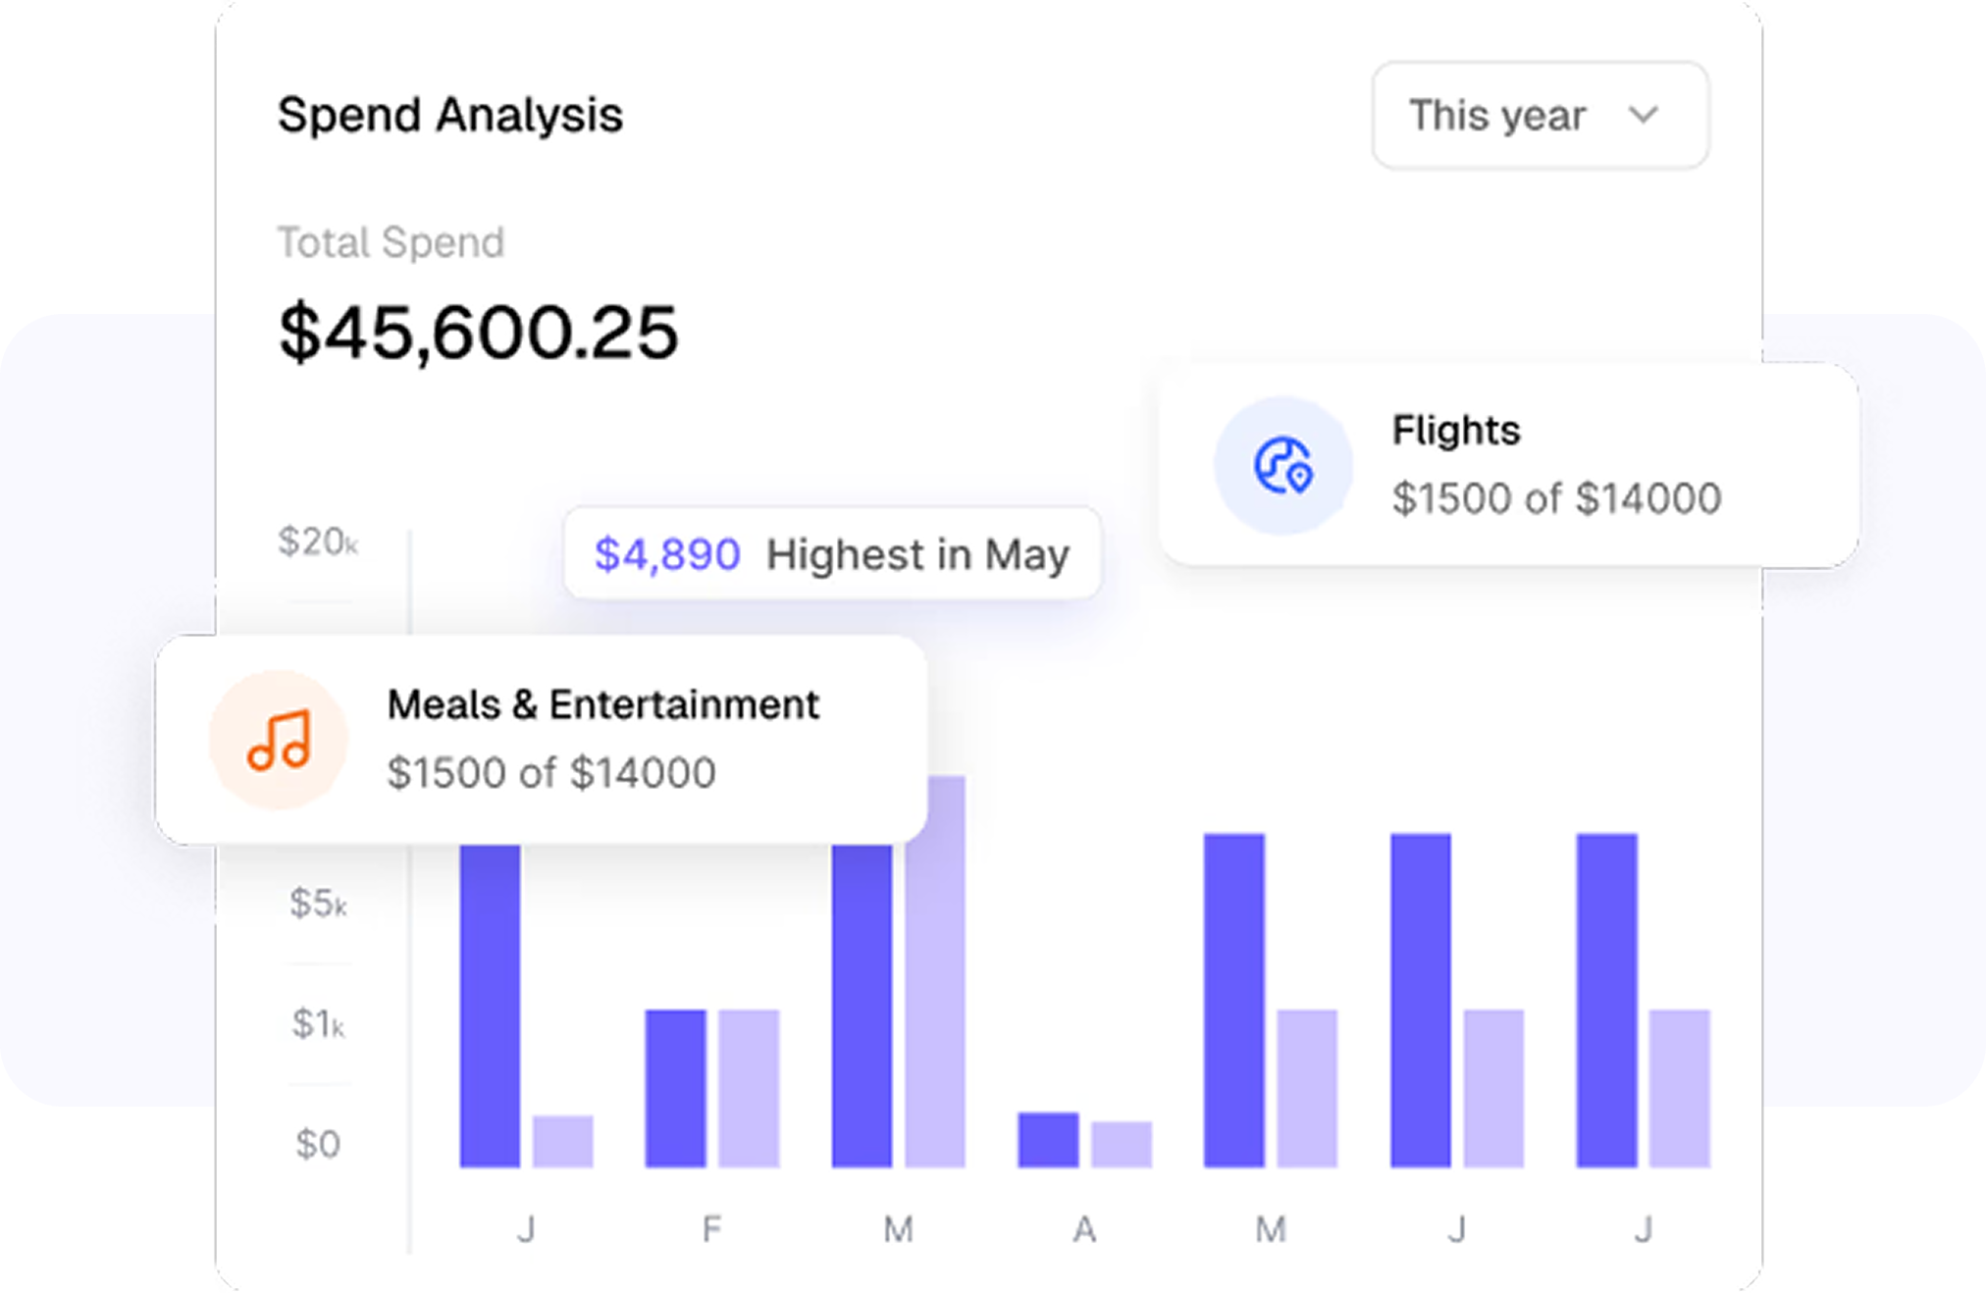The width and height of the screenshot is (1986, 1293).
Task: Click $1500 of $14000 in Flights card
Action: click(x=1556, y=498)
